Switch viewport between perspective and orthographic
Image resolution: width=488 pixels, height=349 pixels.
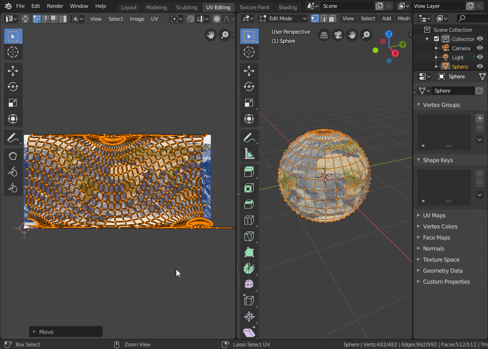[x=324, y=35]
